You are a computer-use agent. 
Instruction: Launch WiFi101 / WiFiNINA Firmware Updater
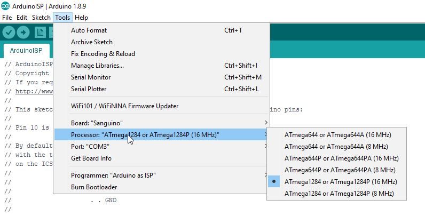124,106
